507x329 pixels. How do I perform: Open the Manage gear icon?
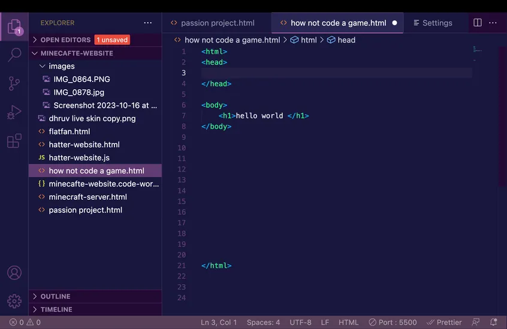coord(14,301)
